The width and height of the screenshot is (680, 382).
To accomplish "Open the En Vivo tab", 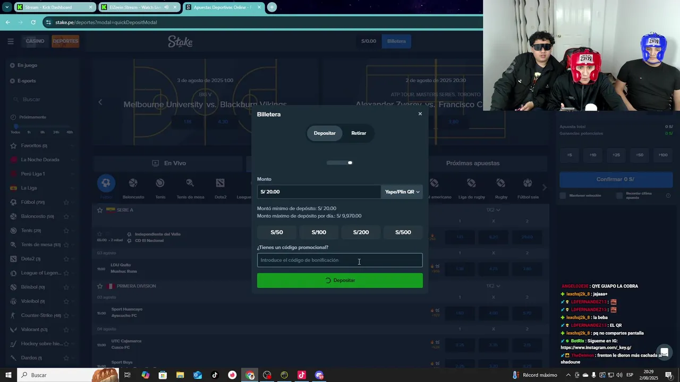I will [x=169, y=163].
